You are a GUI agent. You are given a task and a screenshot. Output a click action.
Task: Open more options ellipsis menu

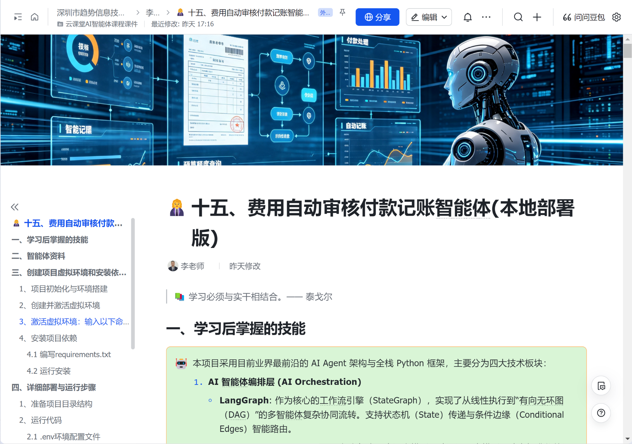pyautogui.click(x=486, y=17)
